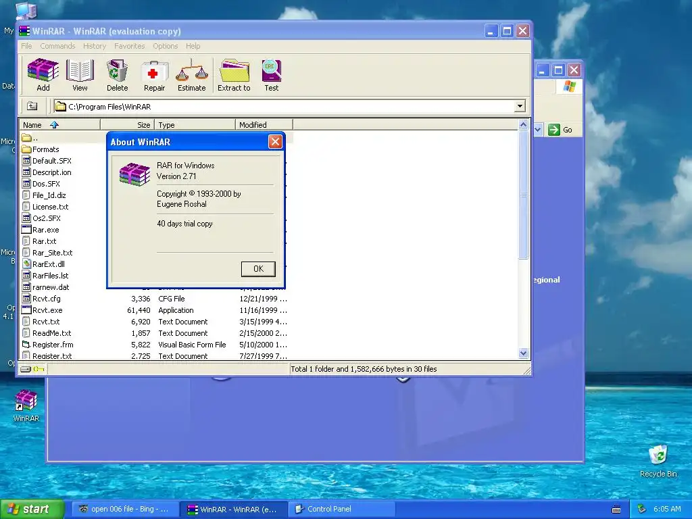Sort by Name column header
The height and width of the screenshot is (519, 692).
point(60,125)
